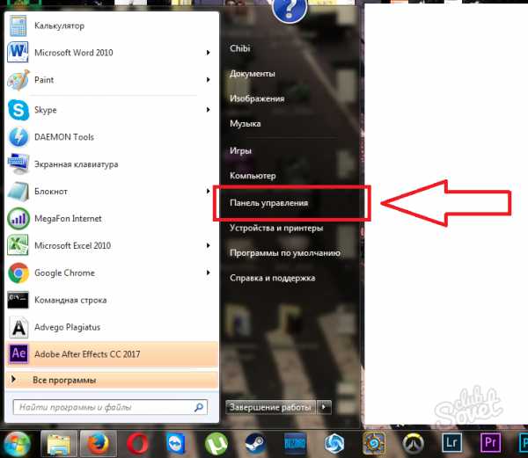Viewport: 528px width, 458px height.
Task: Open Устройства и принтеры
Action: point(276,228)
